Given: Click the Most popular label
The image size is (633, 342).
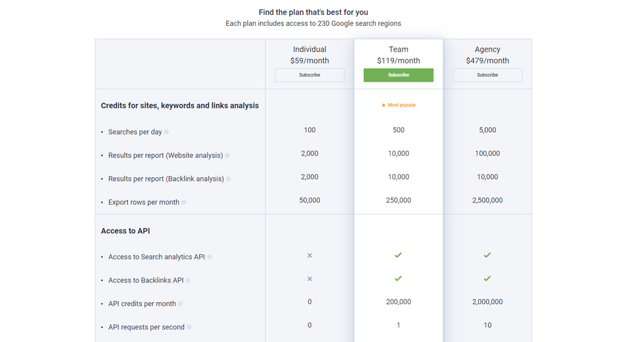Looking at the screenshot, I should pyautogui.click(x=401, y=105).
